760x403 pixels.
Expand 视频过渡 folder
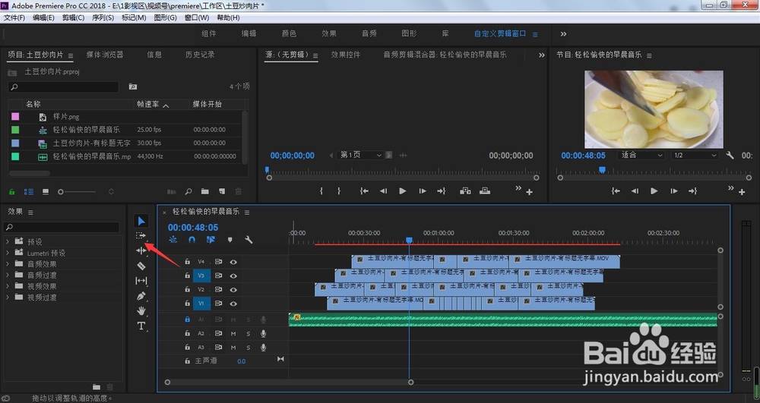(8, 297)
